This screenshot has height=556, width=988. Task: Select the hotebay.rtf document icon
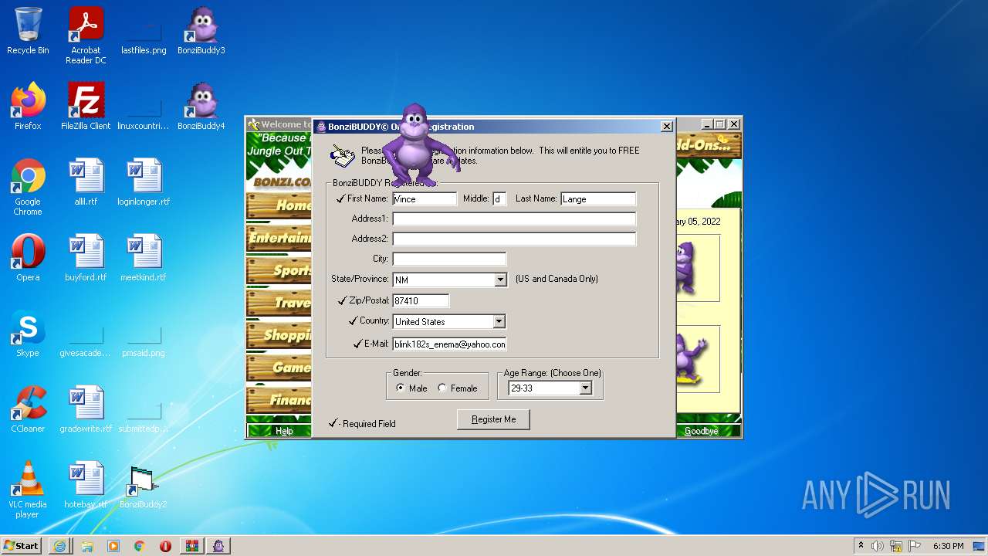point(86,485)
